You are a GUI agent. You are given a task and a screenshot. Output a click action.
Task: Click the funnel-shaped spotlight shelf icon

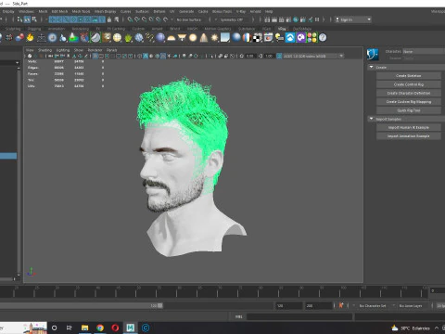[x=182, y=38]
